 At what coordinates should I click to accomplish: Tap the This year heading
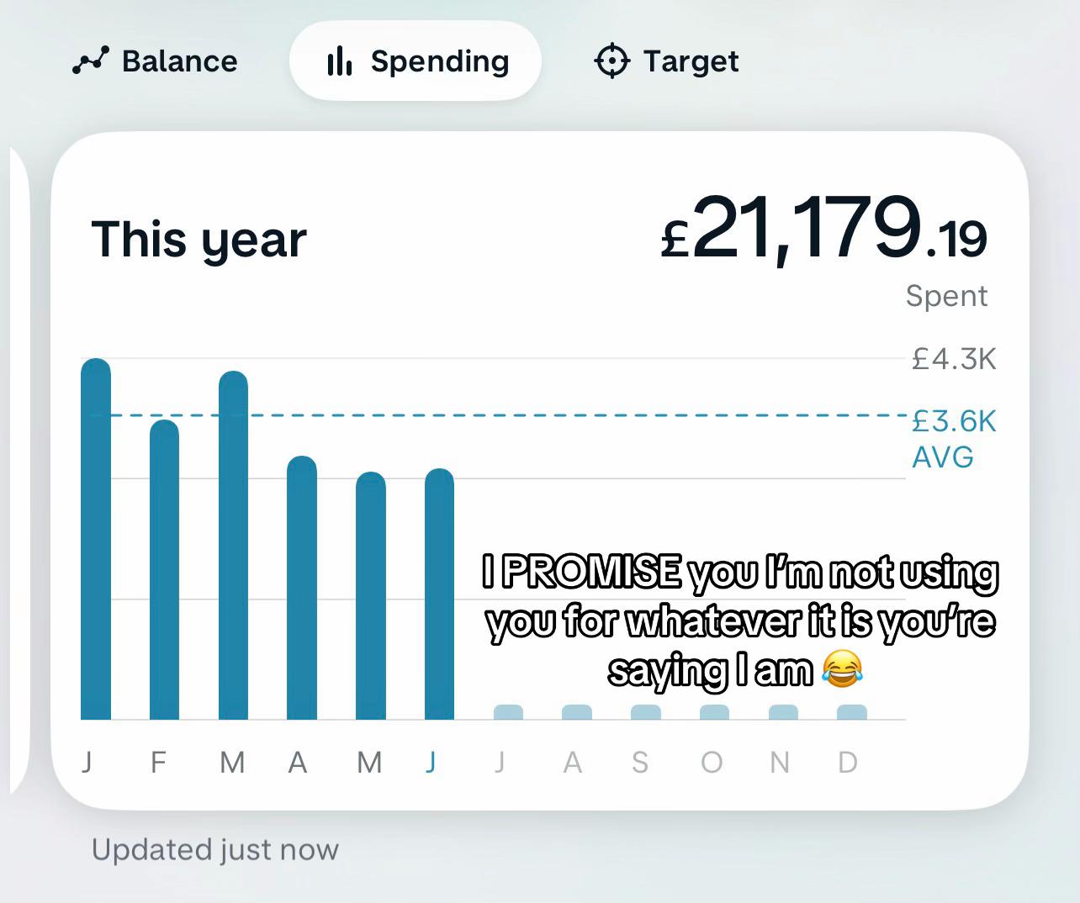click(x=199, y=240)
